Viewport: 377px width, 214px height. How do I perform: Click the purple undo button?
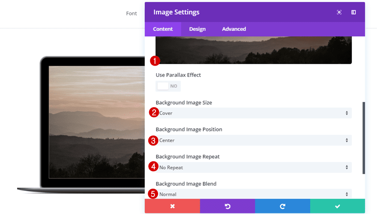point(227,206)
